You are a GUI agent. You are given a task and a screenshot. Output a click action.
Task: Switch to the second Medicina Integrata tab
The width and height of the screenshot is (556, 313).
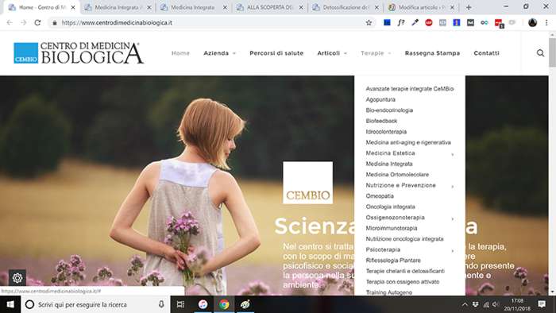(195, 7)
